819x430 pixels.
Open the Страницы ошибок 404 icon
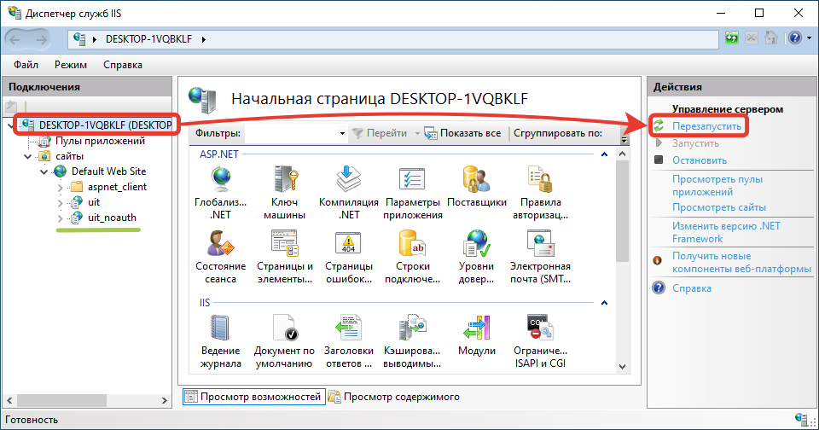coord(348,246)
